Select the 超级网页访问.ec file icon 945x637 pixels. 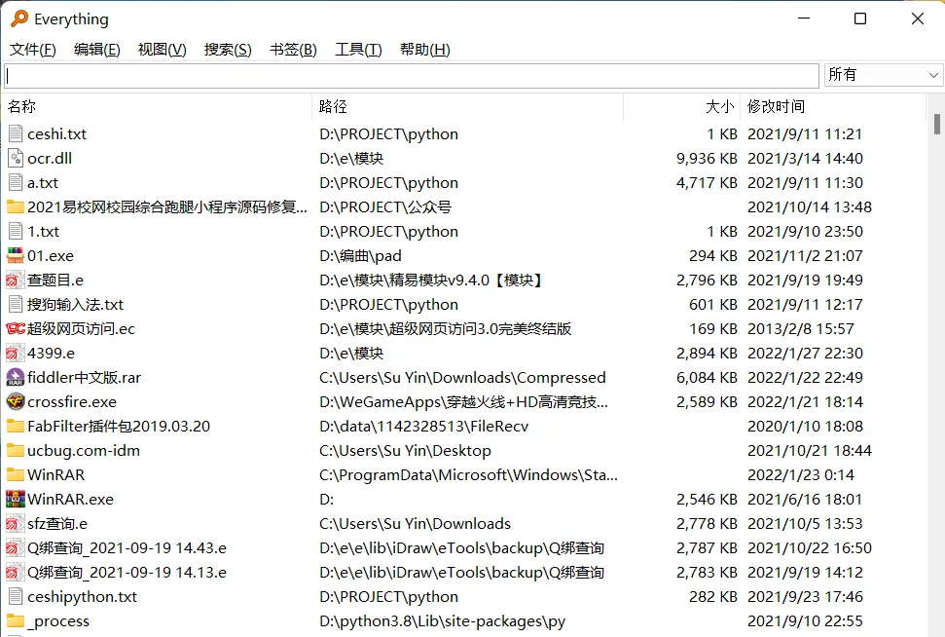click(17, 328)
